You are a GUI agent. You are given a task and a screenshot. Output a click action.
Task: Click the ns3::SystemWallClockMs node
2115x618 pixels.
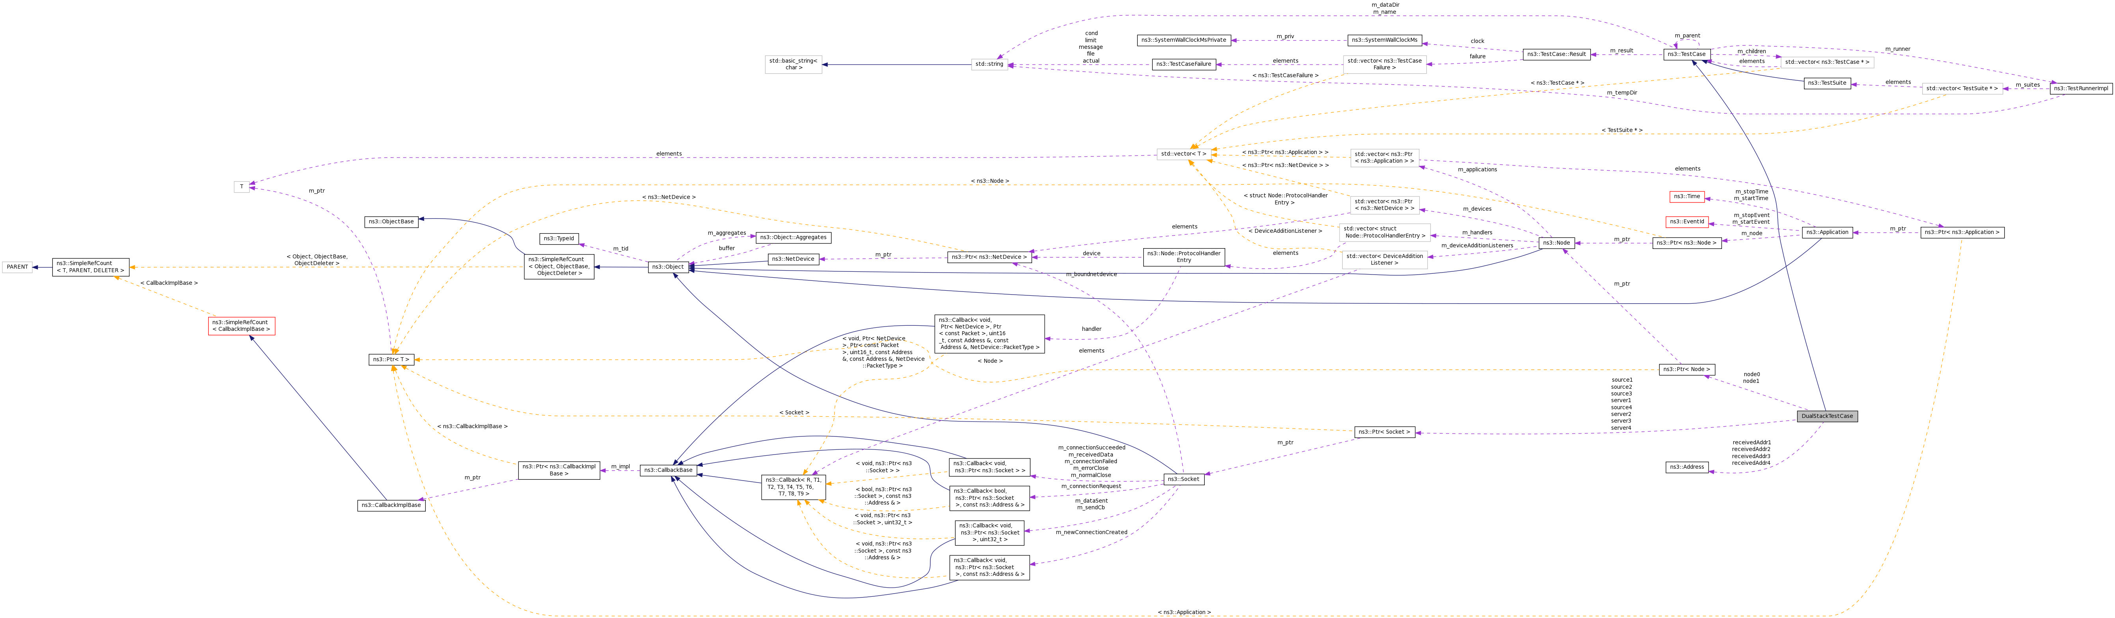tap(1384, 40)
